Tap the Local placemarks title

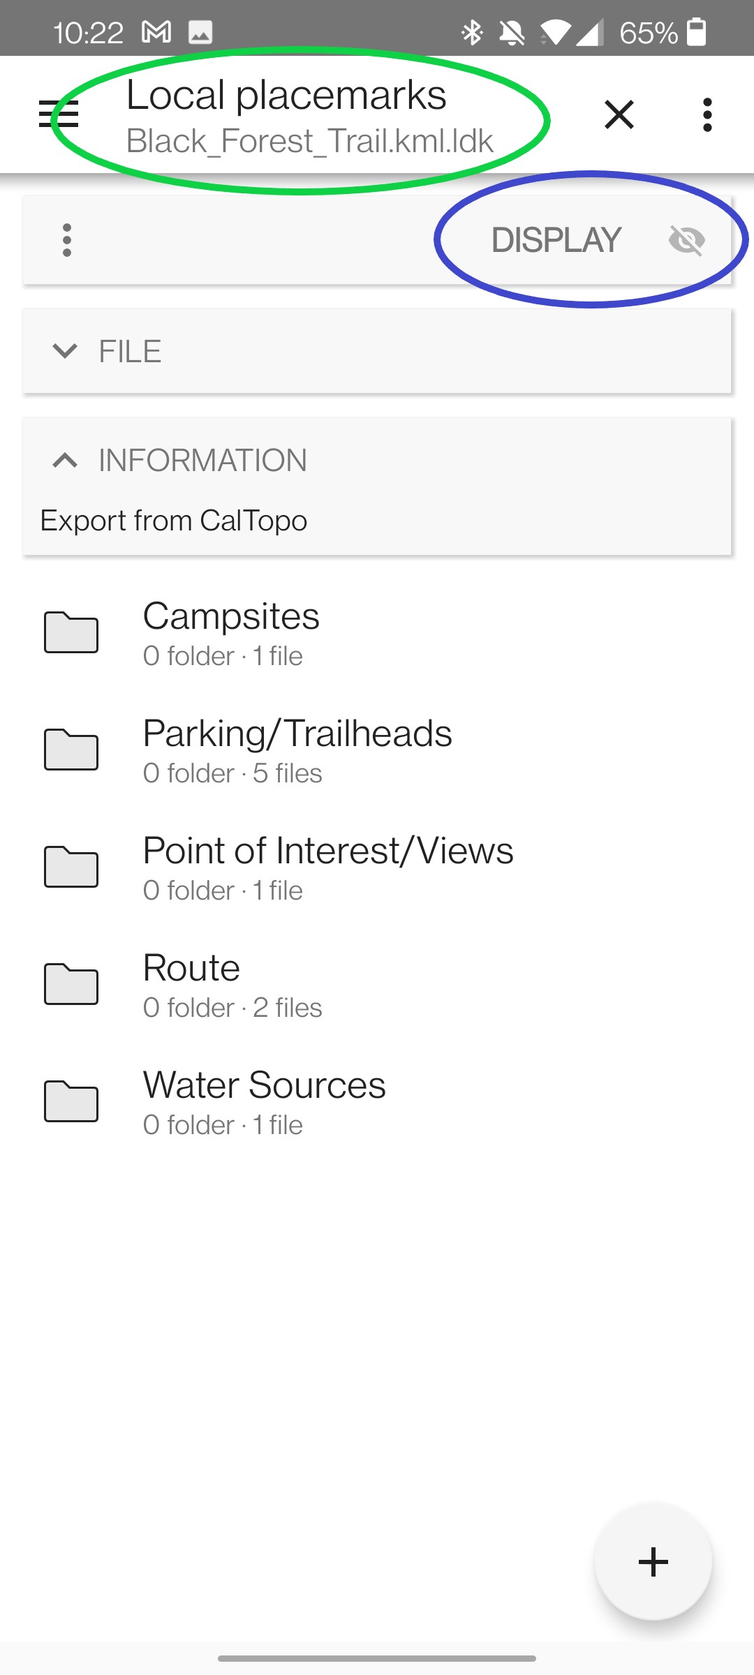(x=286, y=96)
